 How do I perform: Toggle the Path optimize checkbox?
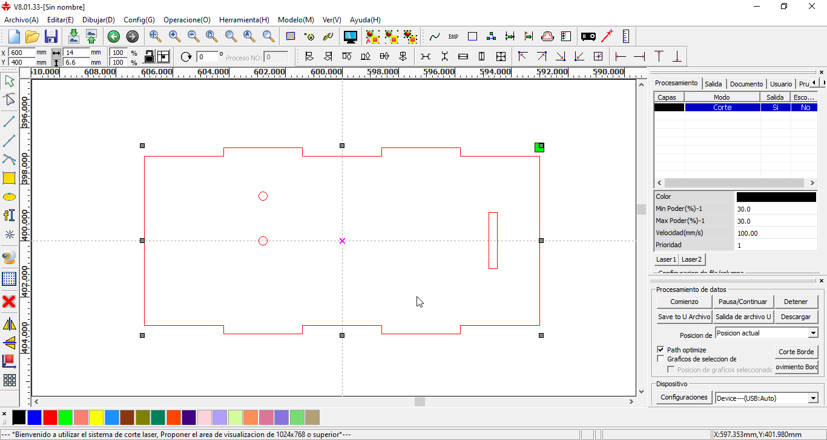click(661, 350)
